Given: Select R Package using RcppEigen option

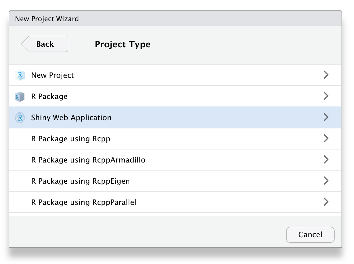Looking at the screenshot, I should (80, 181).
